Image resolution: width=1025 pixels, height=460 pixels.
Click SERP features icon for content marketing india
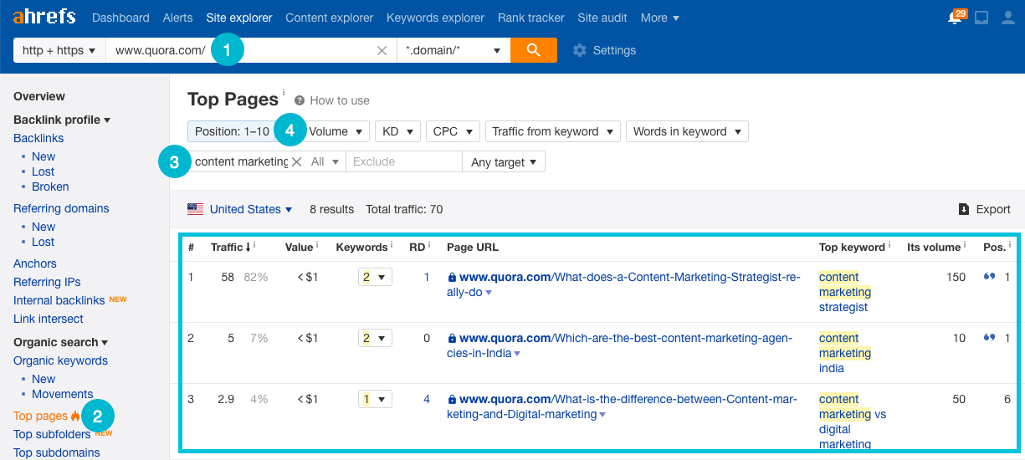pos(990,338)
